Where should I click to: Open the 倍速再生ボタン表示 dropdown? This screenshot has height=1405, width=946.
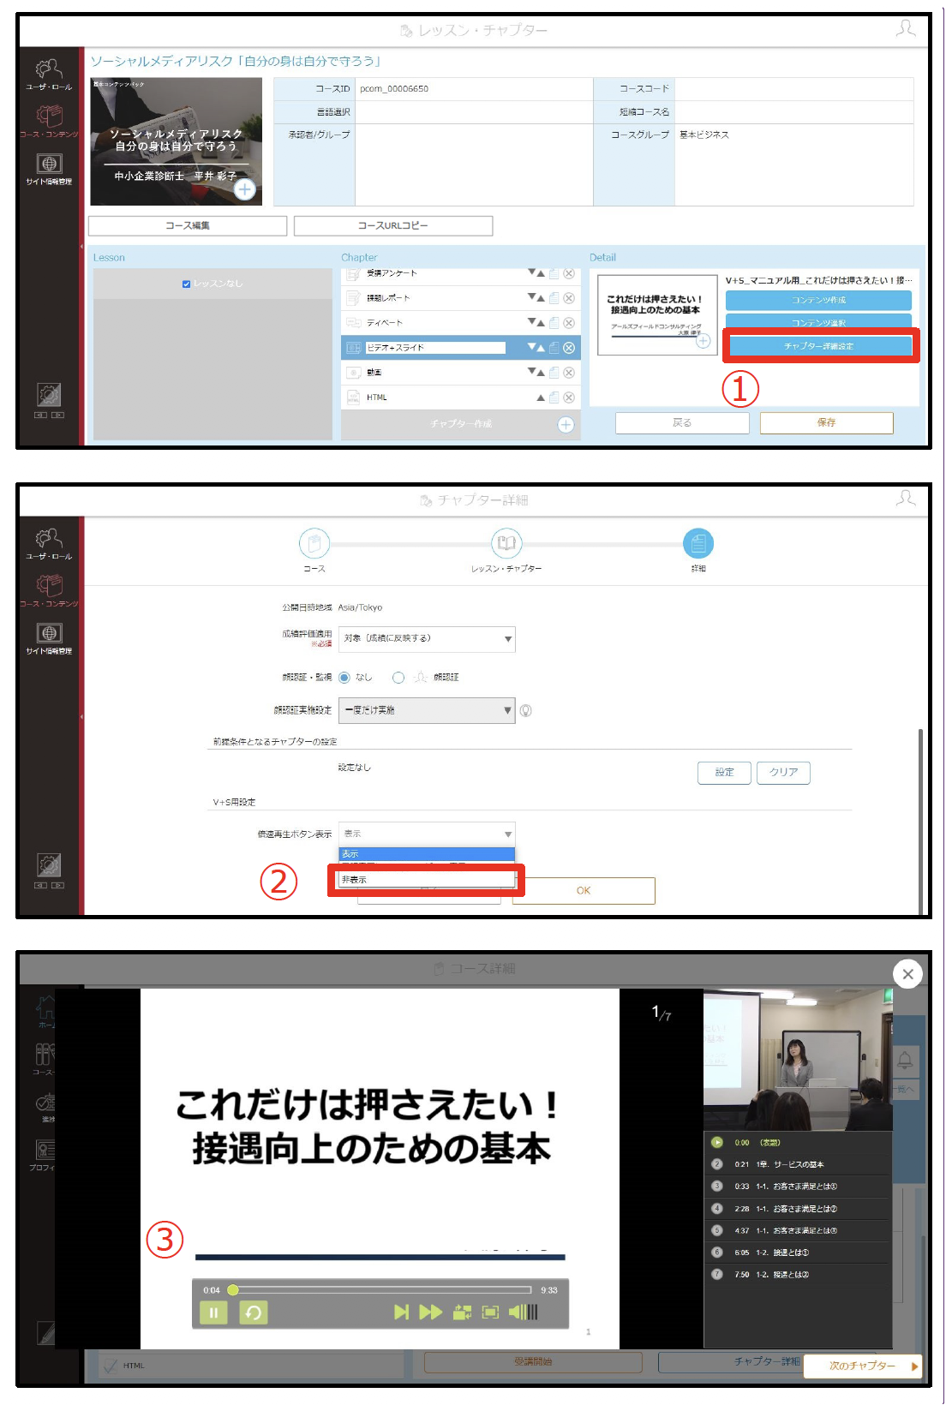tap(427, 834)
